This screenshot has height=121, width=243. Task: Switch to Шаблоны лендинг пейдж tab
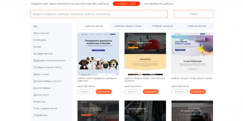(128, 26)
